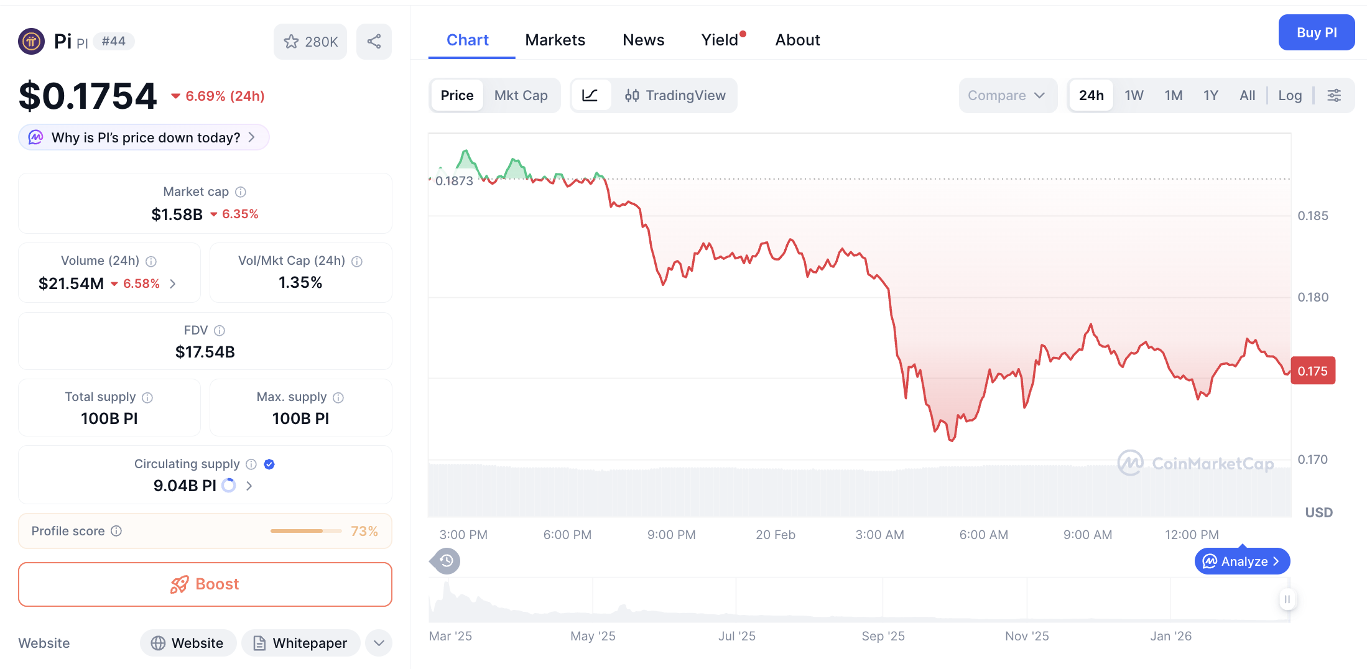Click the share icon next to watchlist
Screen dimensions: 1367x669
click(374, 41)
